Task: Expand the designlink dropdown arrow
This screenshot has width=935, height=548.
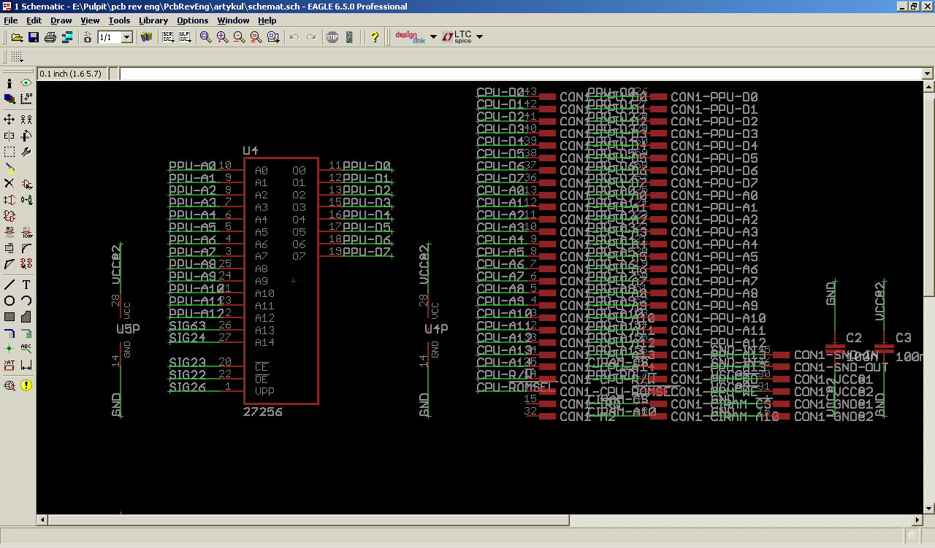Action: 433,36
